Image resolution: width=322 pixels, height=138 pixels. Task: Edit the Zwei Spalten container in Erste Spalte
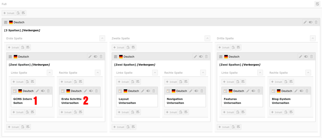[90, 57]
